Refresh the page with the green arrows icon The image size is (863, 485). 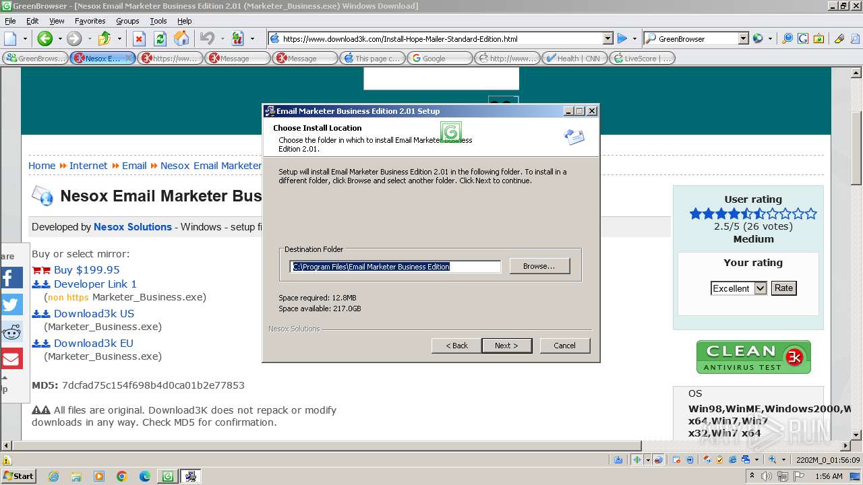tap(160, 38)
